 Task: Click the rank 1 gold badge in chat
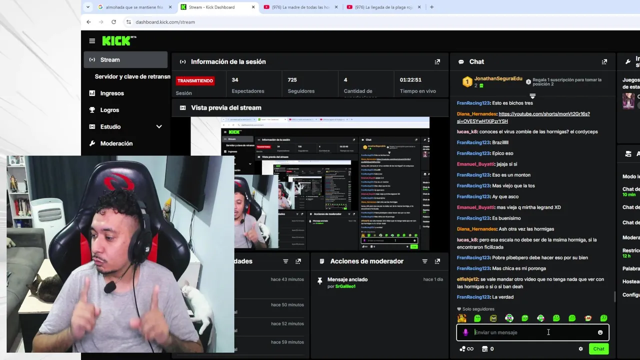[467, 81]
